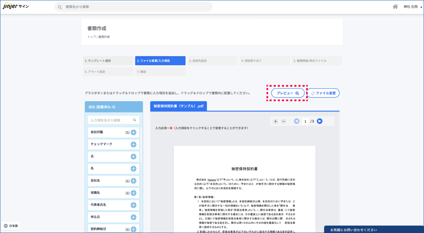424x233 pixels.
Task: Add the 申込日 field with plus icon
Action: tap(133, 217)
